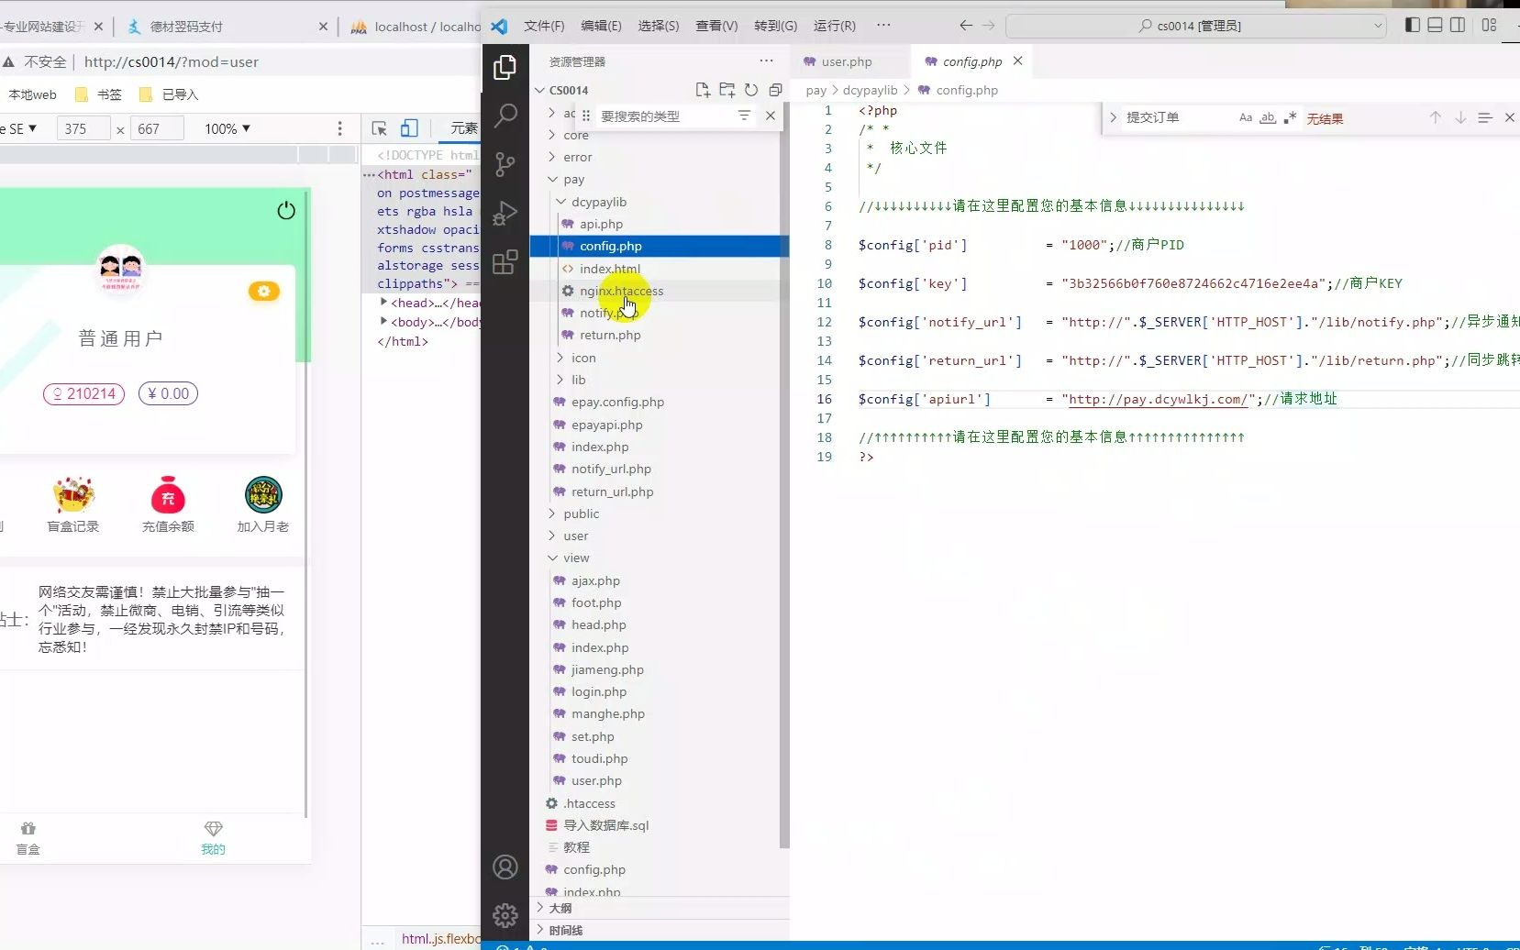Close the config.php editor tab

click(x=1017, y=61)
